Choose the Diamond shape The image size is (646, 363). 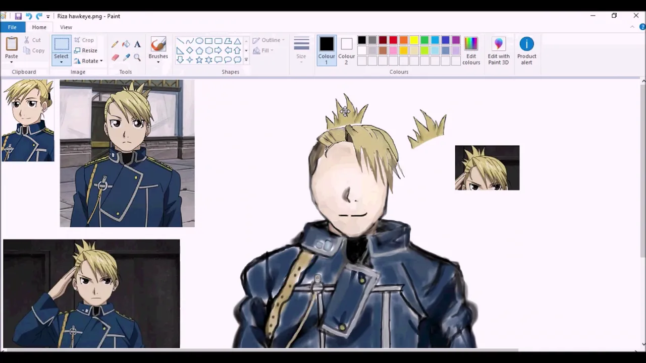point(190,50)
